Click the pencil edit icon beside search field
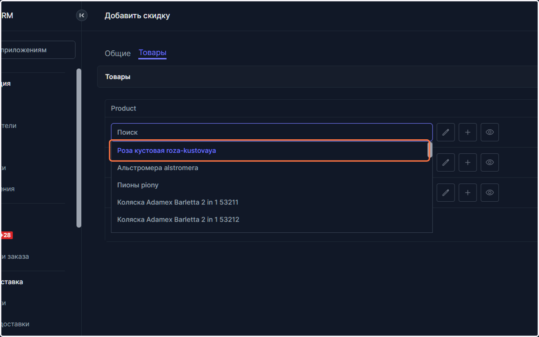The height and width of the screenshot is (337, 539). pyautogui.click(x=446, y=133)
